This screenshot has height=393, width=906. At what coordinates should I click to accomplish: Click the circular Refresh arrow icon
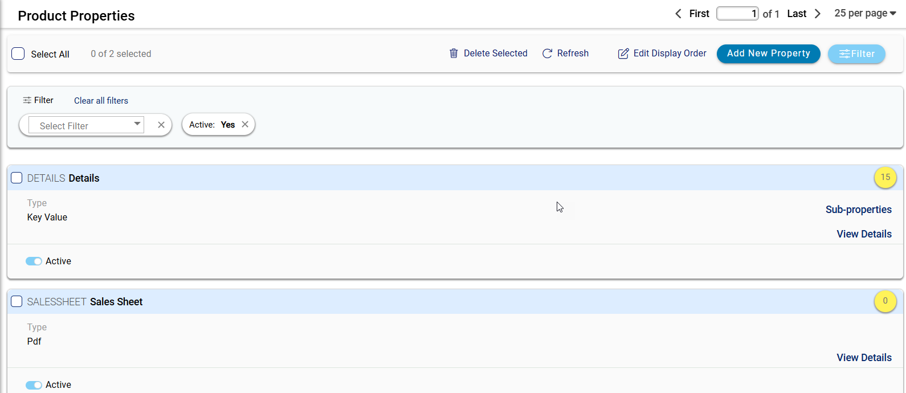(x=547, y=54)
